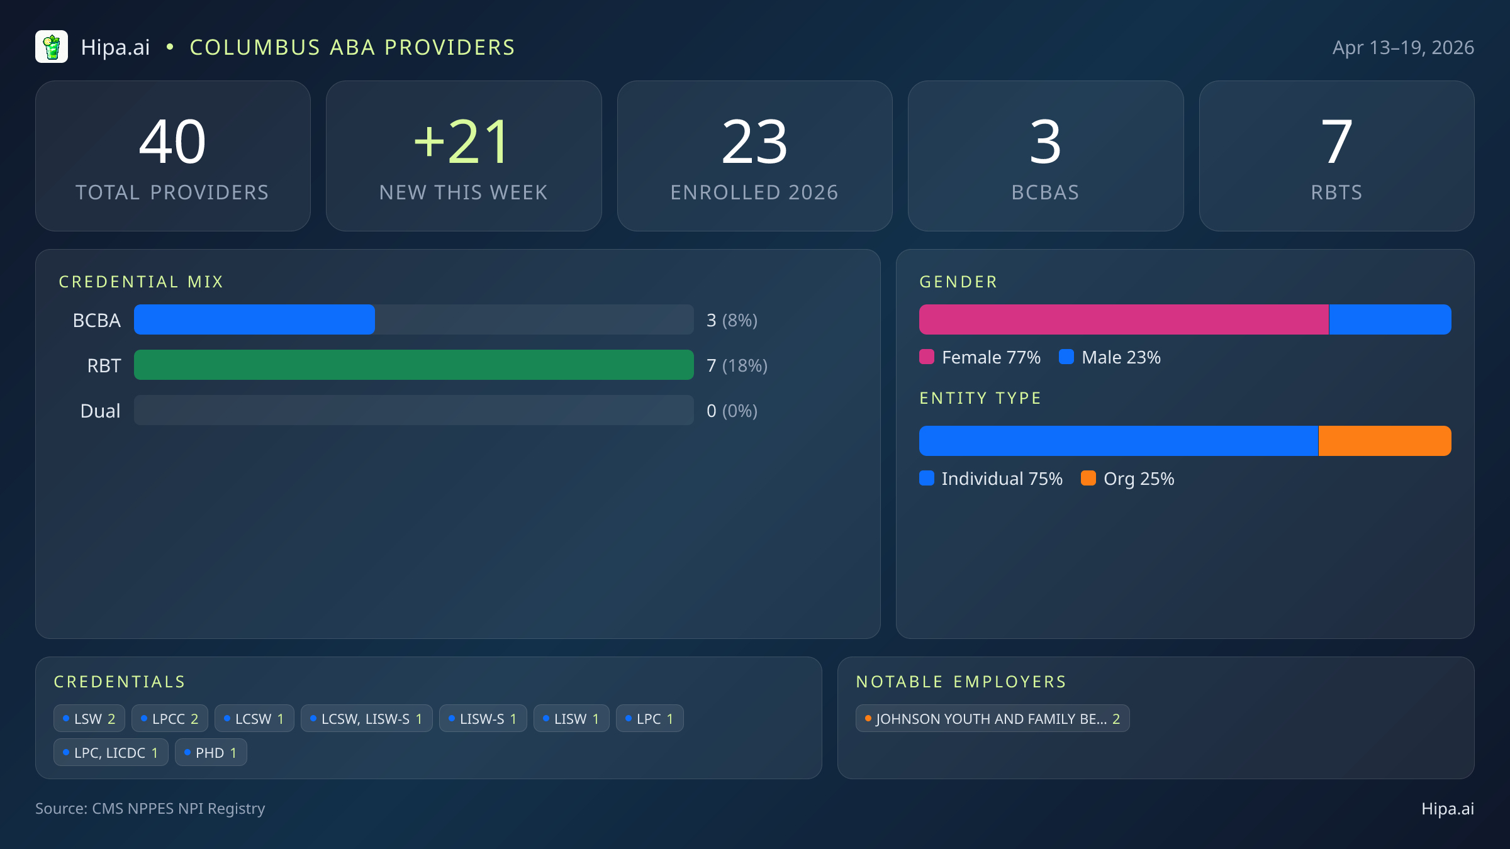This screenshot has height=849, width=1510.
Task: Click the Hipa.ai logo icon
Action: [x=52, y=47]
